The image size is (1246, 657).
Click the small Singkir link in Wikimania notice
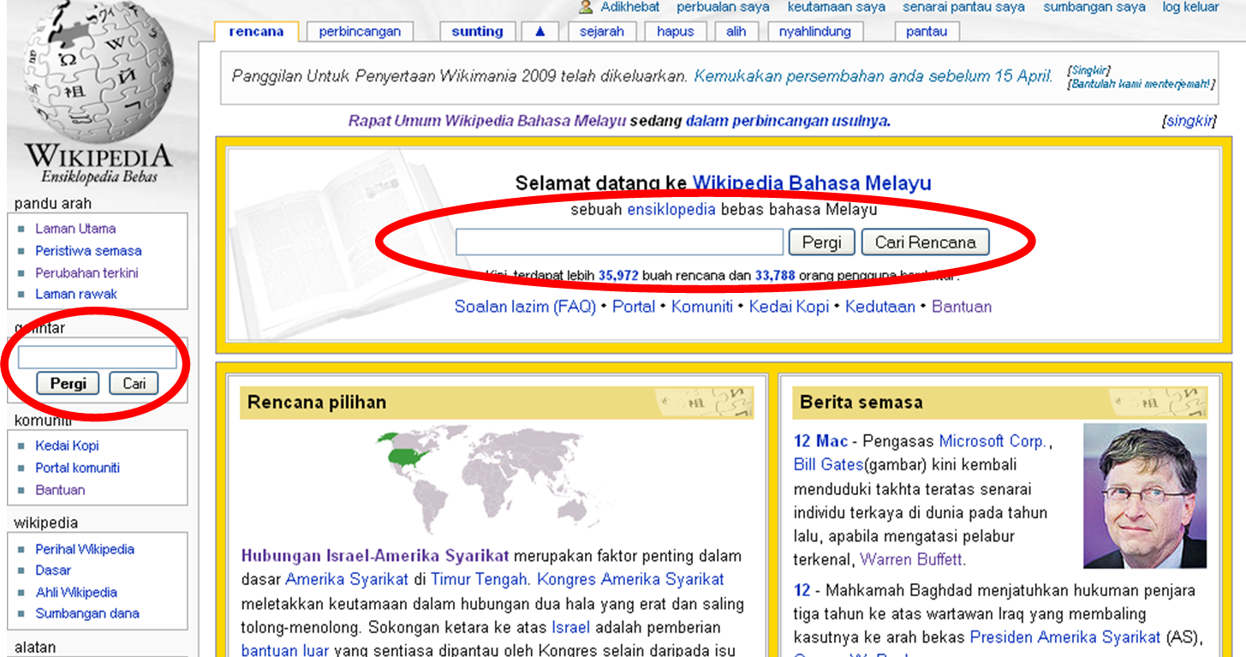(1090, 71)
